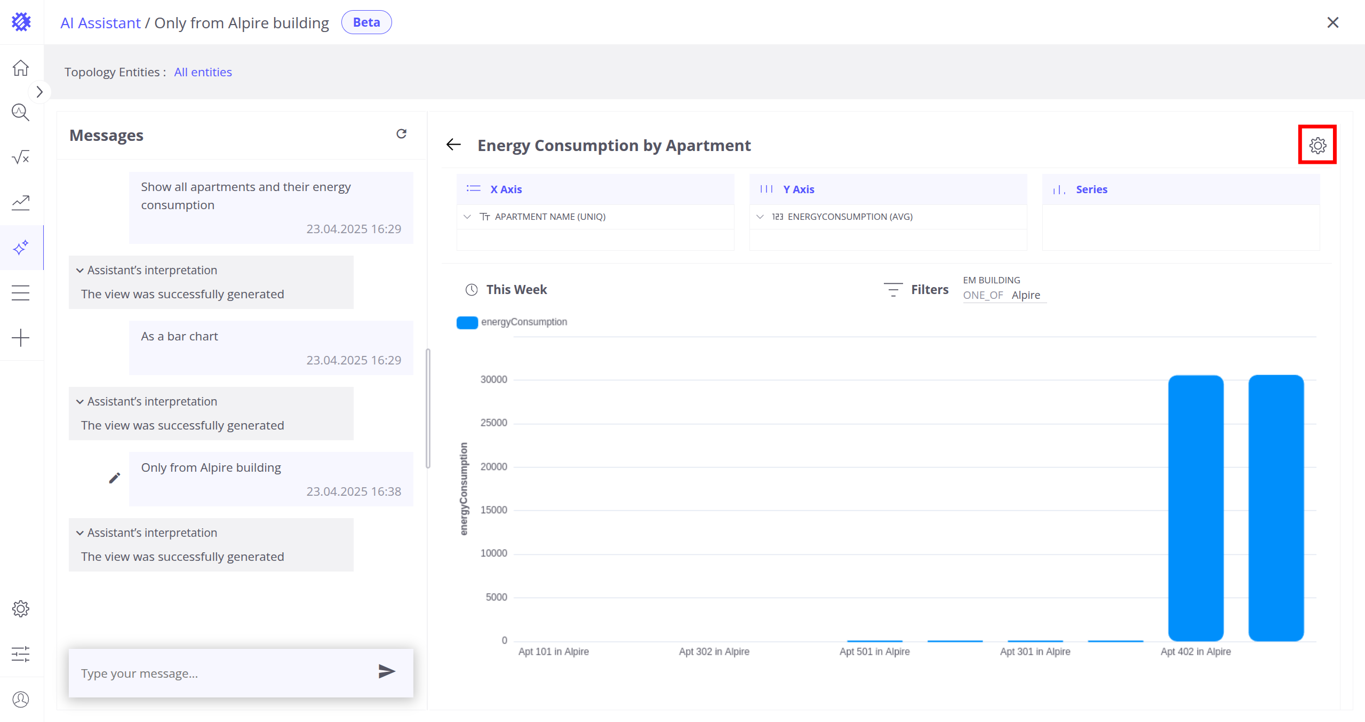Open the chart settings gear icon
This screenshot has height=722, width=1365.
tap(1317, 145)
